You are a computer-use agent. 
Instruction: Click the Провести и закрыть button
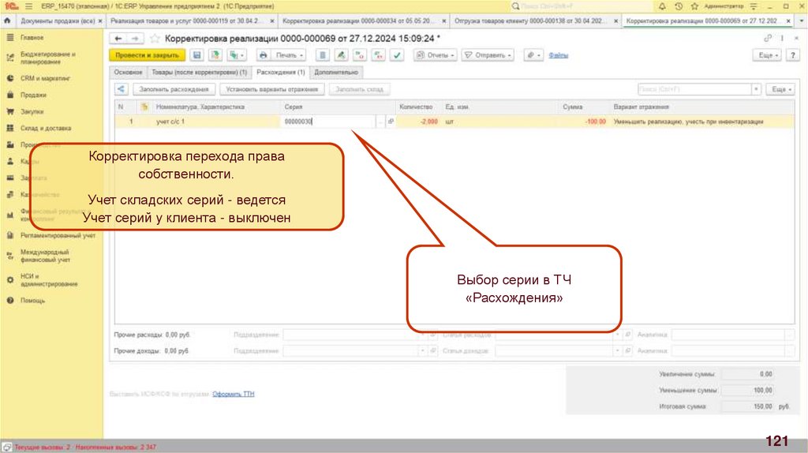(146, 55)
